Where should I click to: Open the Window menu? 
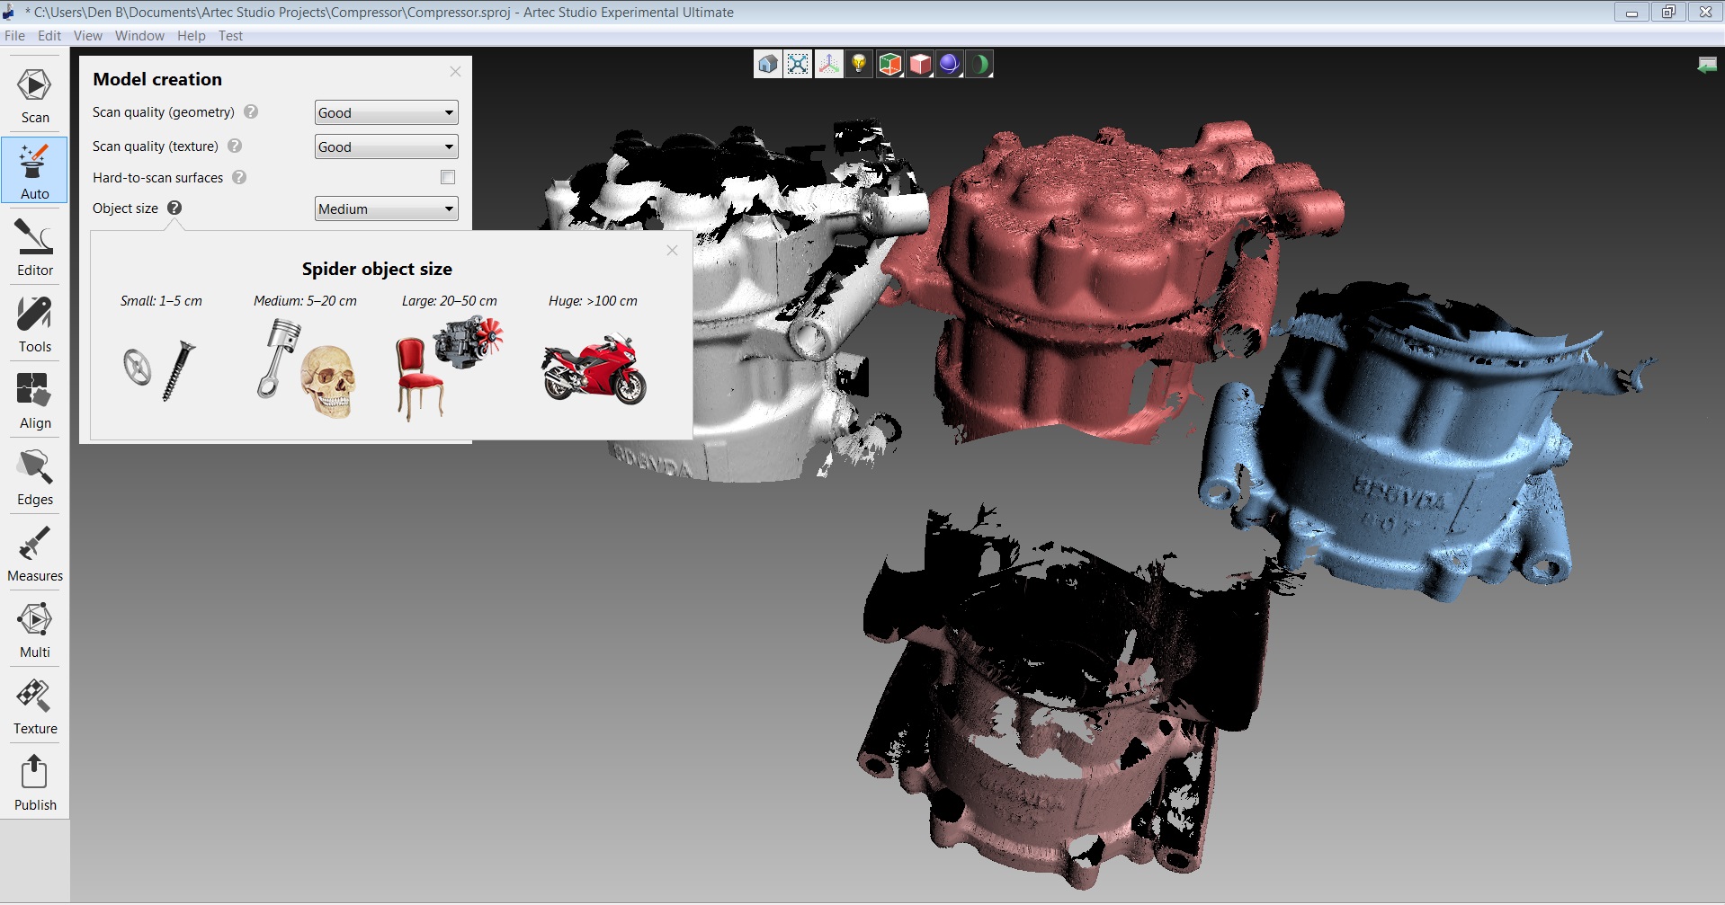tap(139, 36)
